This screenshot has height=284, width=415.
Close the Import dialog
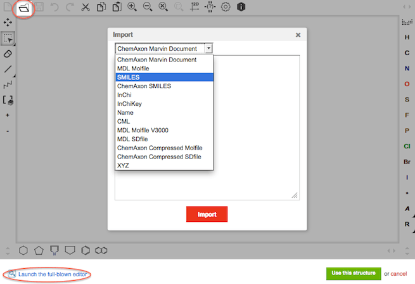coord(298,35)
